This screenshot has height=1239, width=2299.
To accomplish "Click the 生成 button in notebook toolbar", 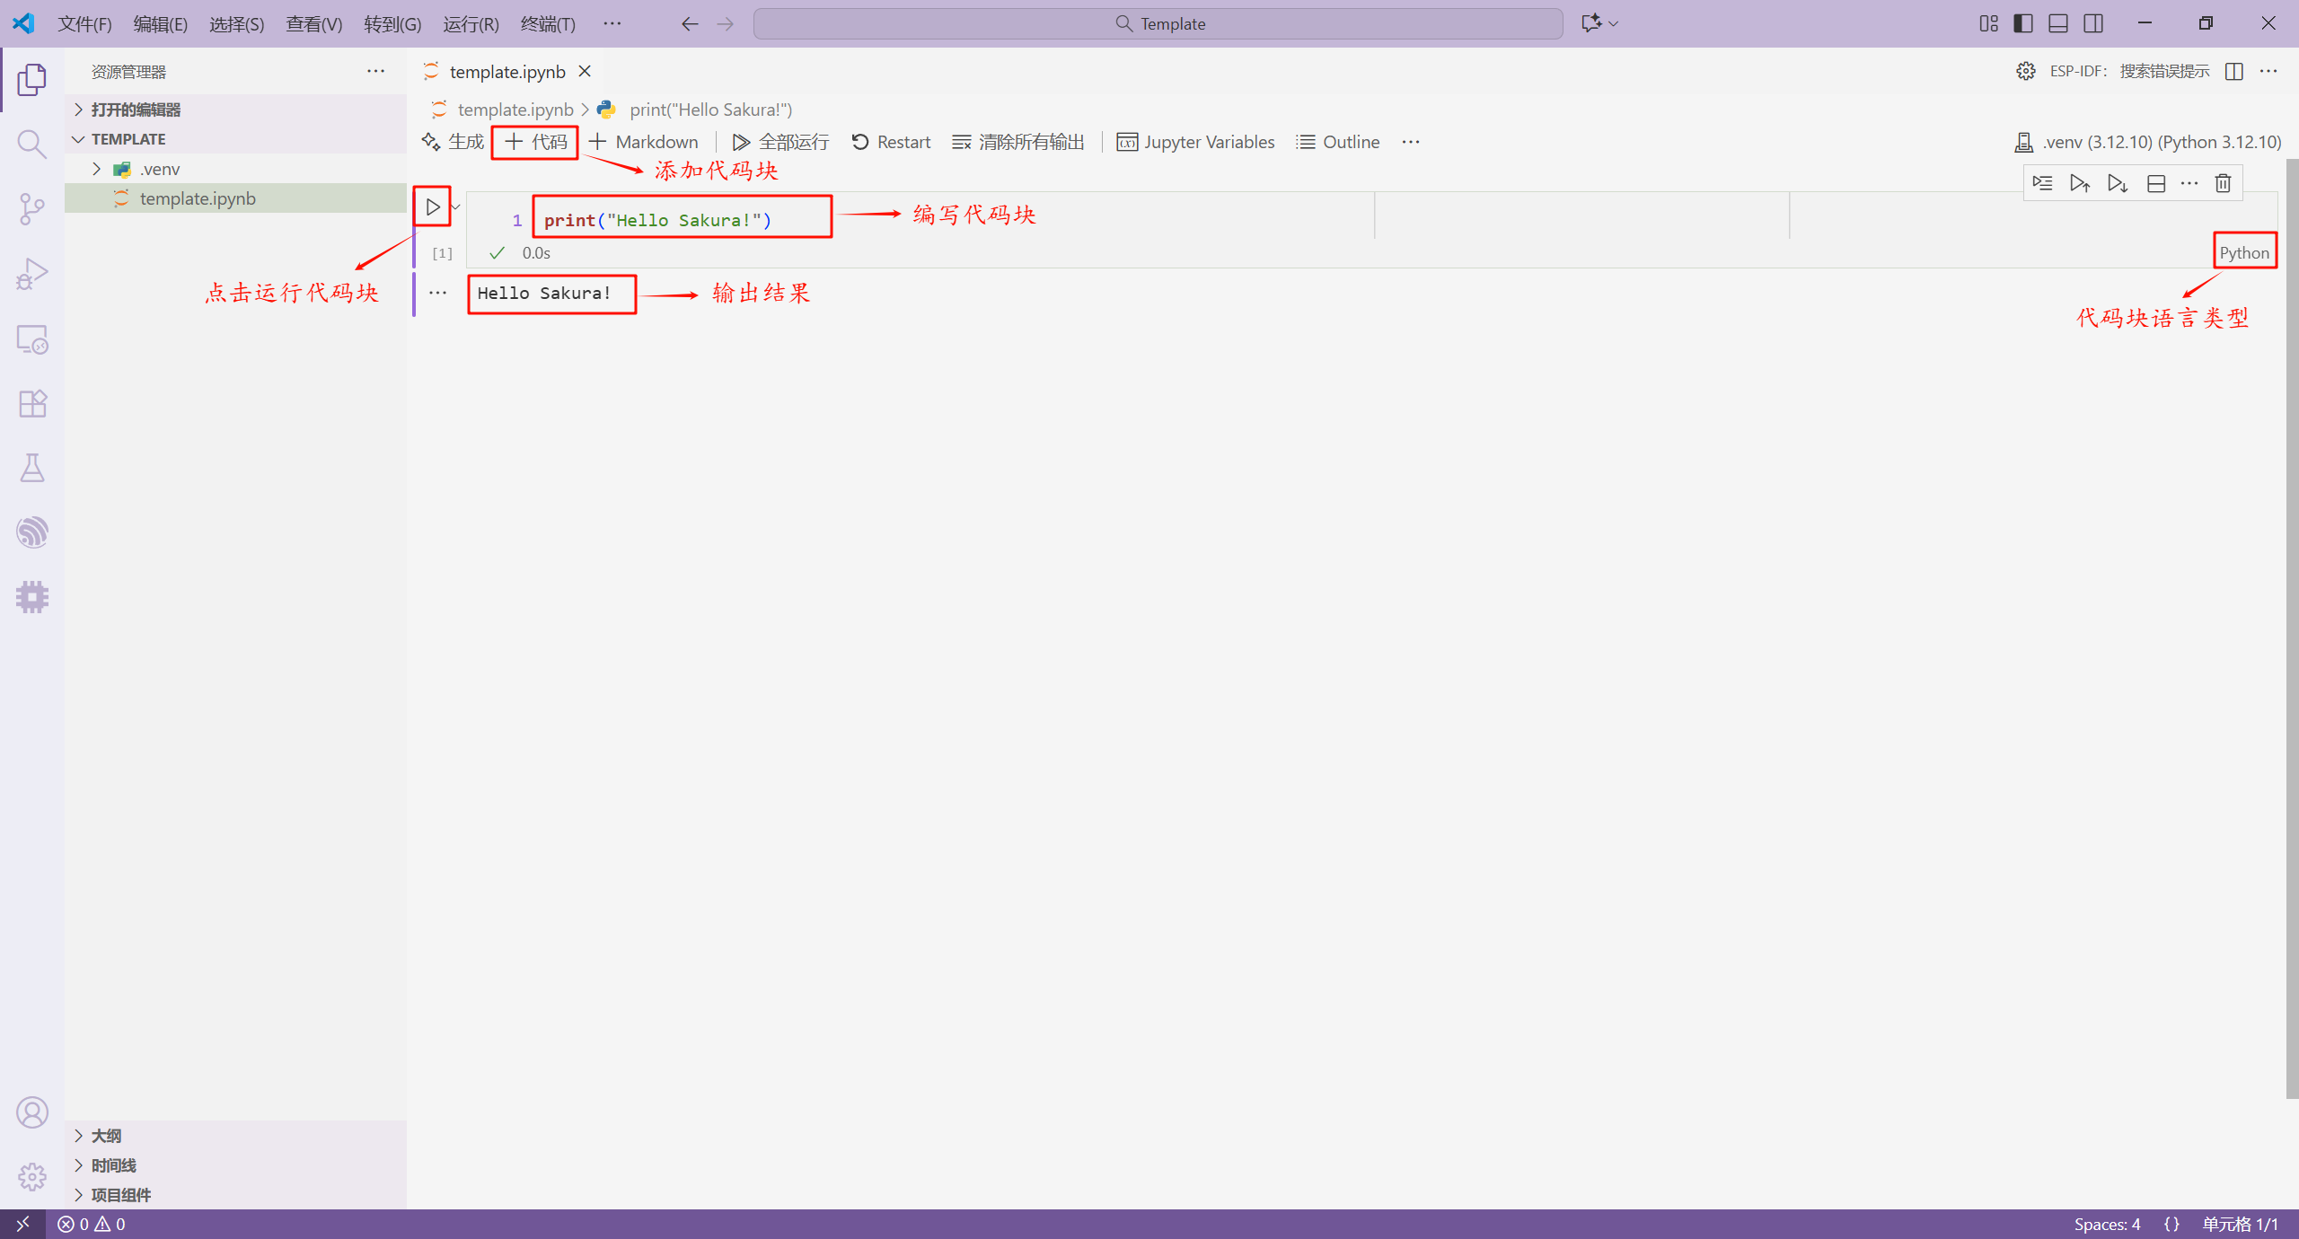I will coord(452,141).
